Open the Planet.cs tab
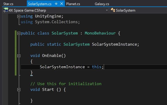167x105 pixels. [73, 4]
